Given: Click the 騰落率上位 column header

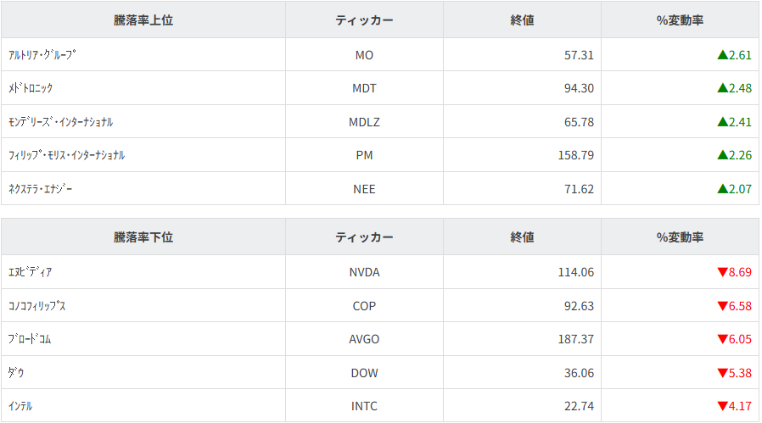Looking at the screenshot, I should (143, 20).
